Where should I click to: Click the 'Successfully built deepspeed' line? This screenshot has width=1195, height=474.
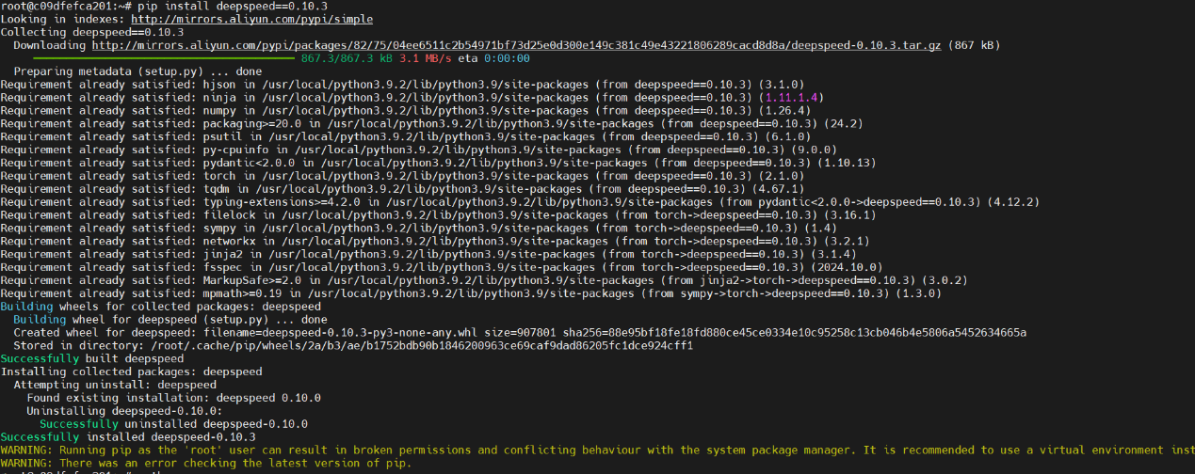(91, 359)
